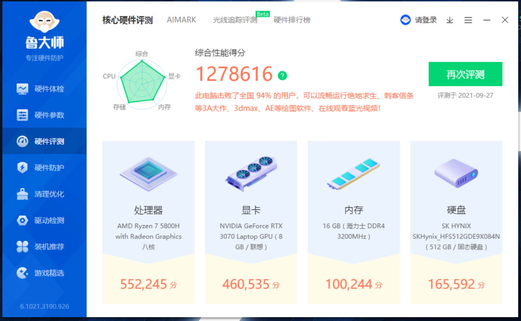Open 硬件排行榜 tab
This screenshot has width=521, height=321.
click(x=292, y=20)
